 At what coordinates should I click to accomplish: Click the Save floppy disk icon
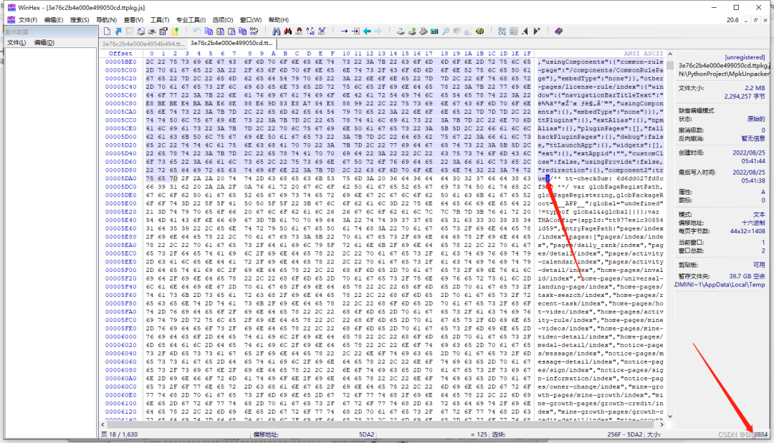129,31
